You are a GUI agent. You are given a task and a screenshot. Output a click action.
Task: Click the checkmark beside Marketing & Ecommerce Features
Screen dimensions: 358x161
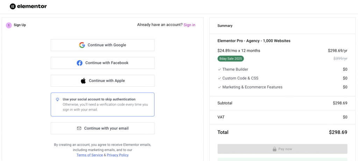click(x=220, y=87)
